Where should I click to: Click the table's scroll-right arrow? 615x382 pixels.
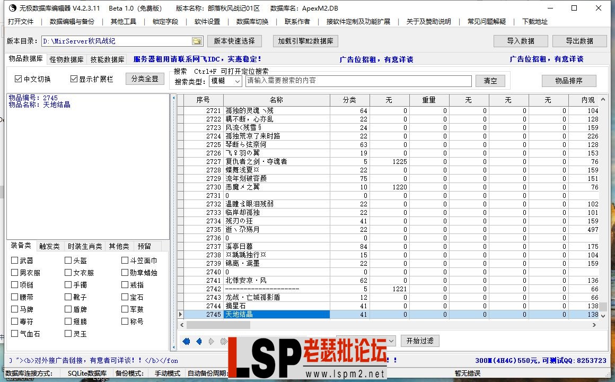(594, 325)
